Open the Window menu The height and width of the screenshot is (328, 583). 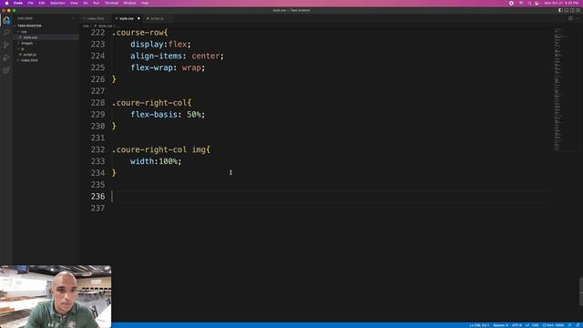[129, 3]
